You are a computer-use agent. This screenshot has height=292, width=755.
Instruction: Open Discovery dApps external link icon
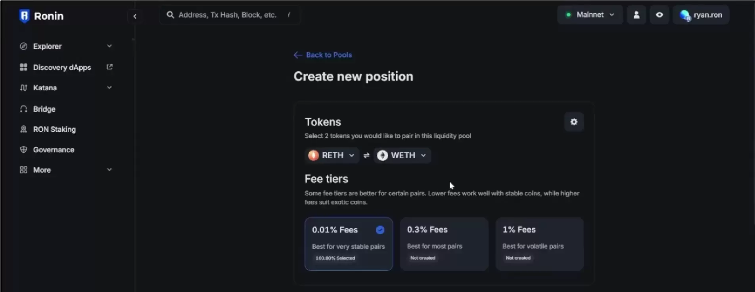tap(109, 67)
